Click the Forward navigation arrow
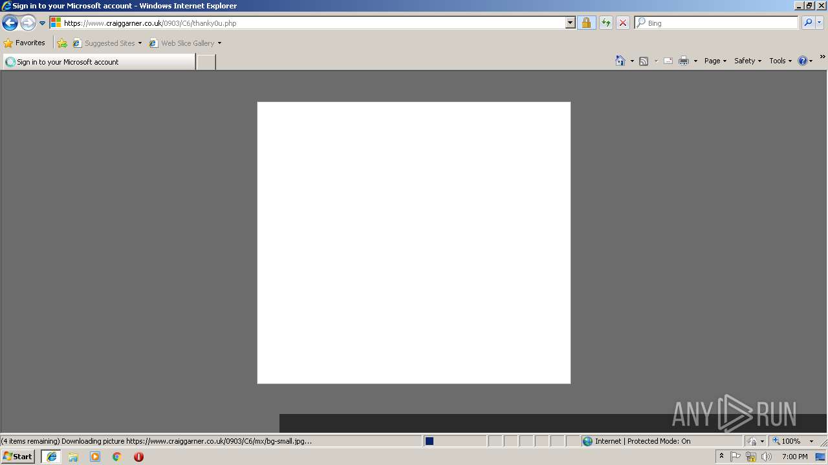 tap(28, 23)
